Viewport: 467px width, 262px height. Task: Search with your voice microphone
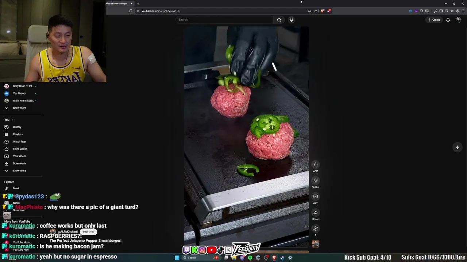pos(292,20)
